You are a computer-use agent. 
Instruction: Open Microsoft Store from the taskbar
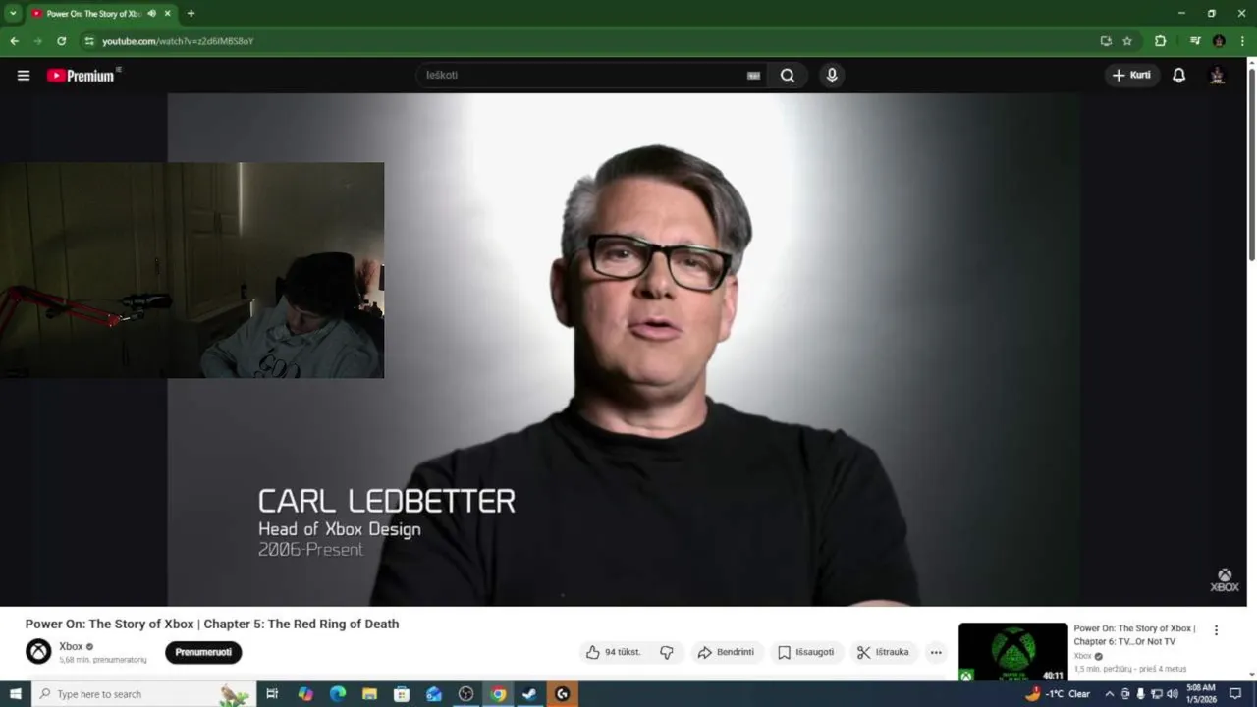click(x=402, y=694)
